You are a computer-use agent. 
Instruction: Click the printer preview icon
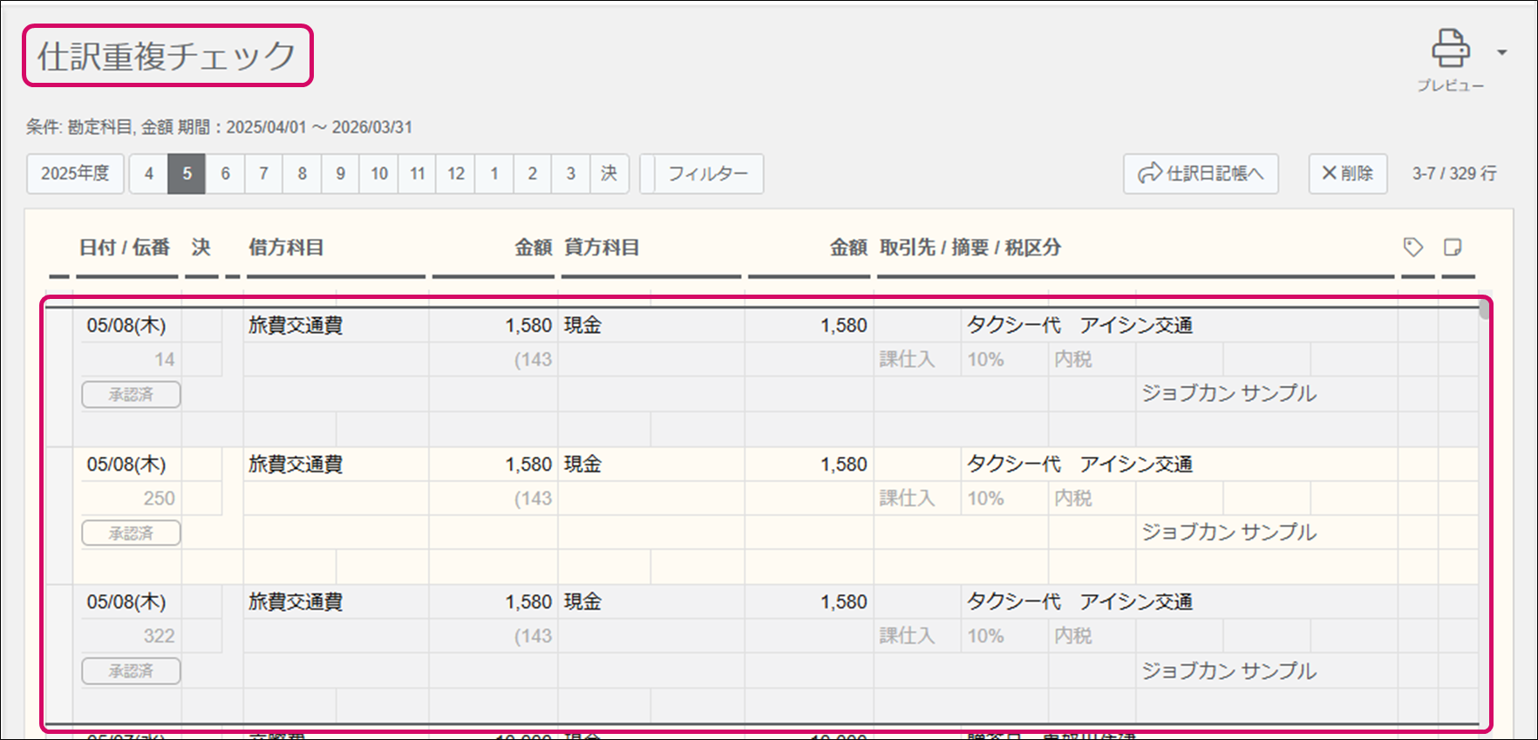click(x=1450, y=50)
